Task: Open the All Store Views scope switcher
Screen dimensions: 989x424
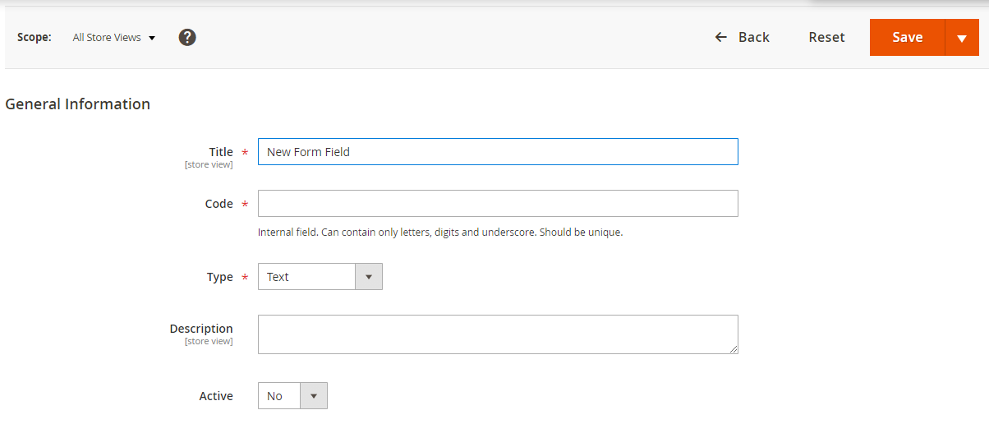Action: tap(113, 38)
